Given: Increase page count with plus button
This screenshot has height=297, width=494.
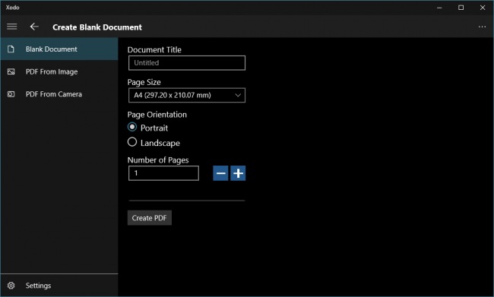Looking at the screenshot, I should [x=238, y=173].
